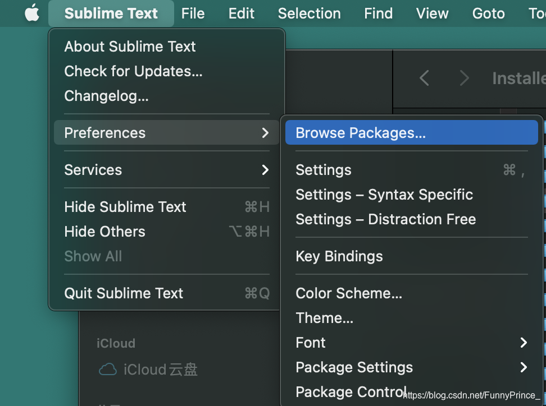Open the Find menu

379,13
